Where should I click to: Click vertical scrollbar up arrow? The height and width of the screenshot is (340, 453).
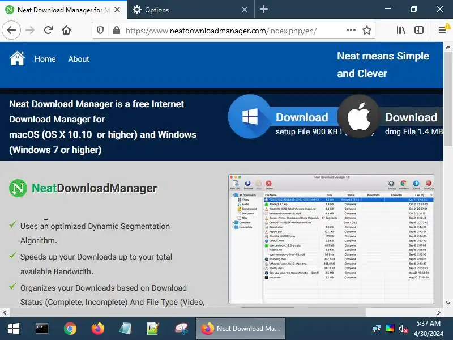[x=448, y=47]
